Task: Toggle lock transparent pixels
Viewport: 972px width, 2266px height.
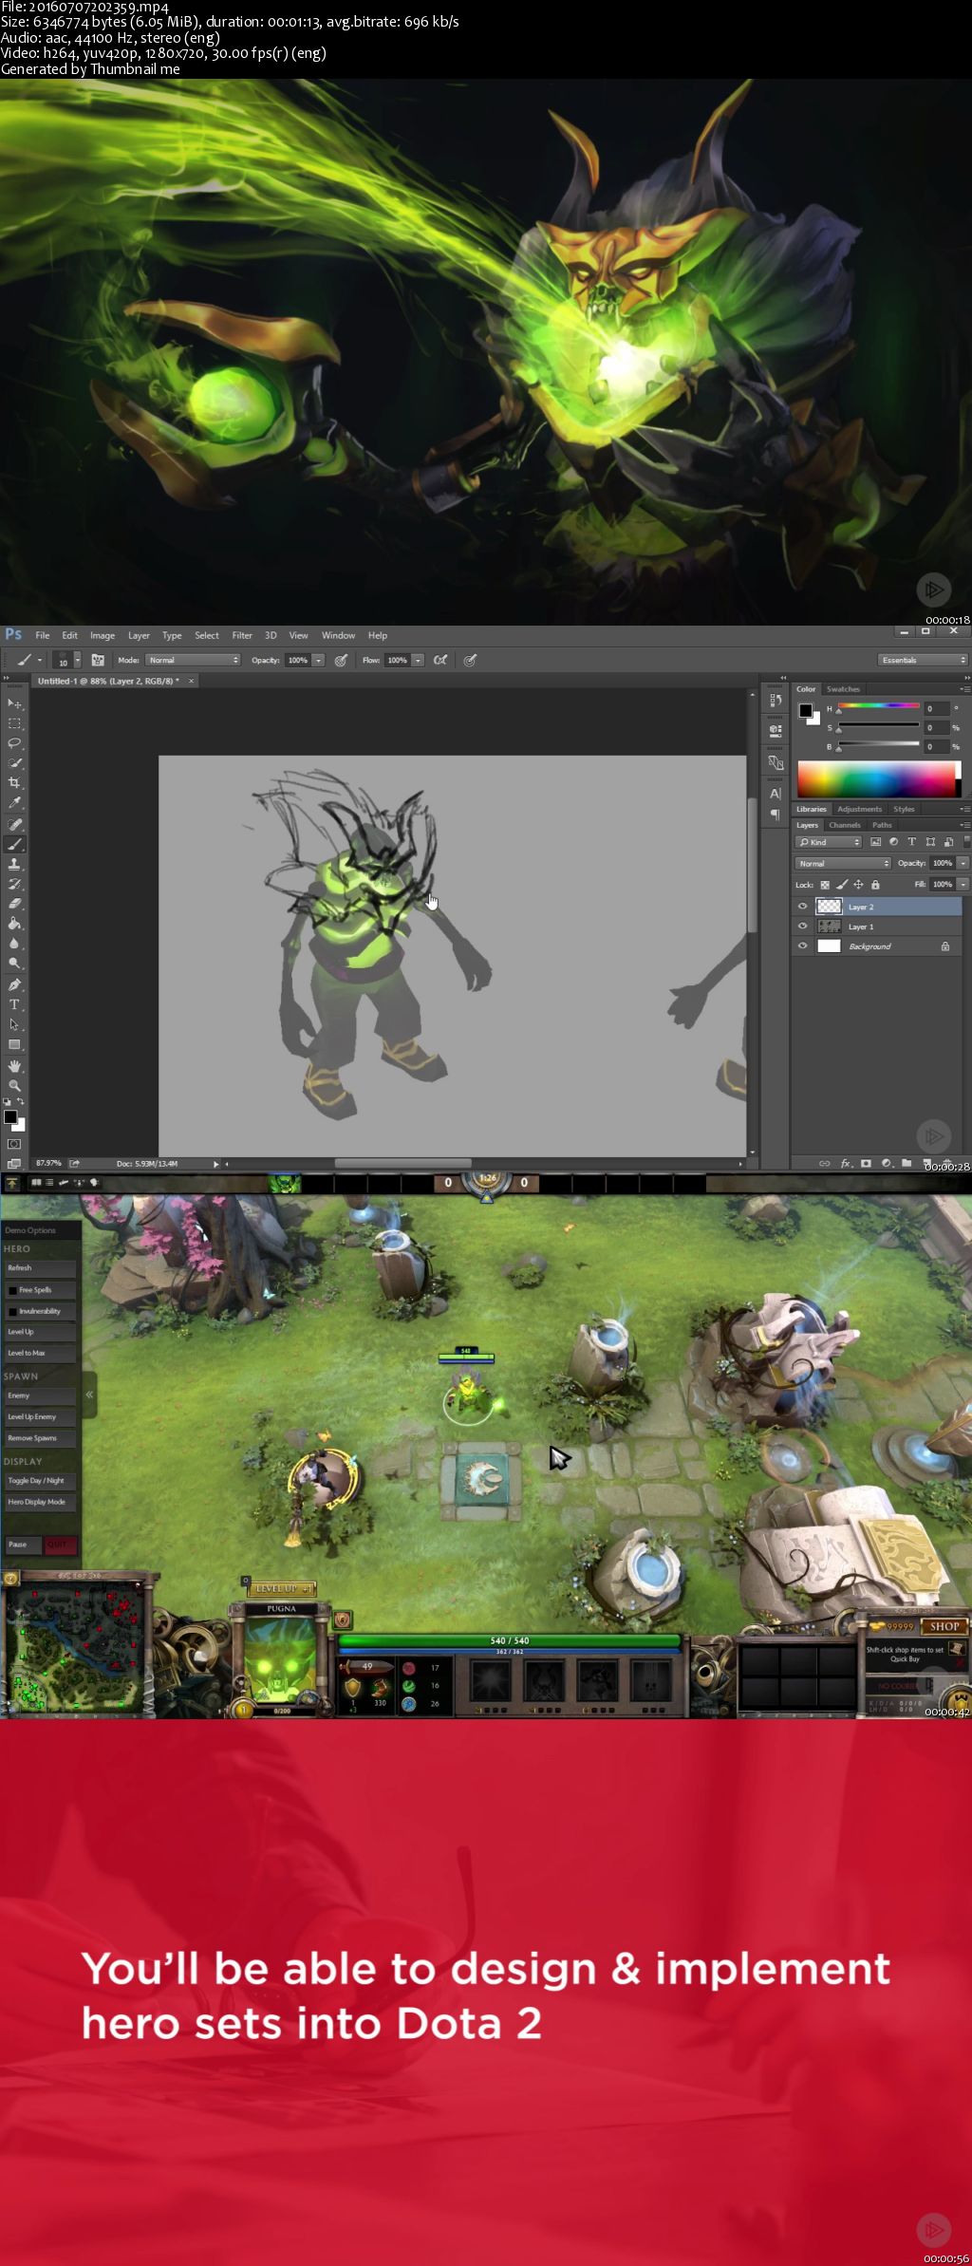Action: [825, 885]
